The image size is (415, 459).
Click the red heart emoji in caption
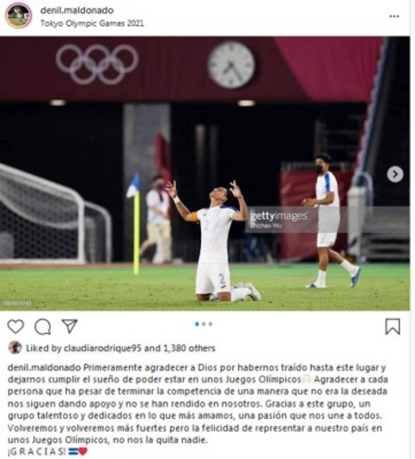tap(83, 451)
